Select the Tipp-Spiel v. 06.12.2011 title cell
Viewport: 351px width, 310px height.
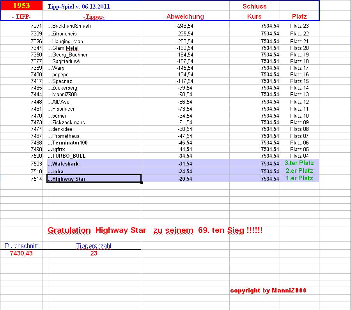click(x=94, y=6)
